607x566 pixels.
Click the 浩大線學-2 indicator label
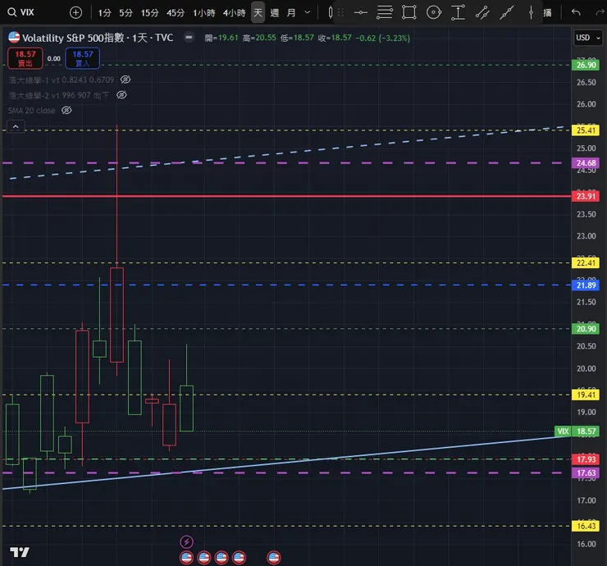pyautogui.click(x=59, y=95)
